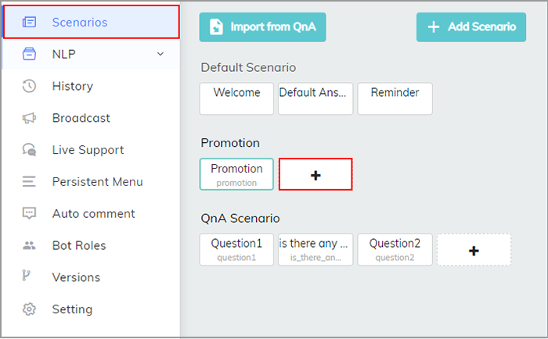Click the Broadcast megaphone icon

[x=29, y=118]
